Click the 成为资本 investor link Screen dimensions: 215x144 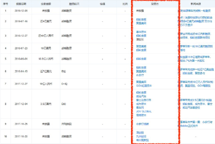coord(141,104)
